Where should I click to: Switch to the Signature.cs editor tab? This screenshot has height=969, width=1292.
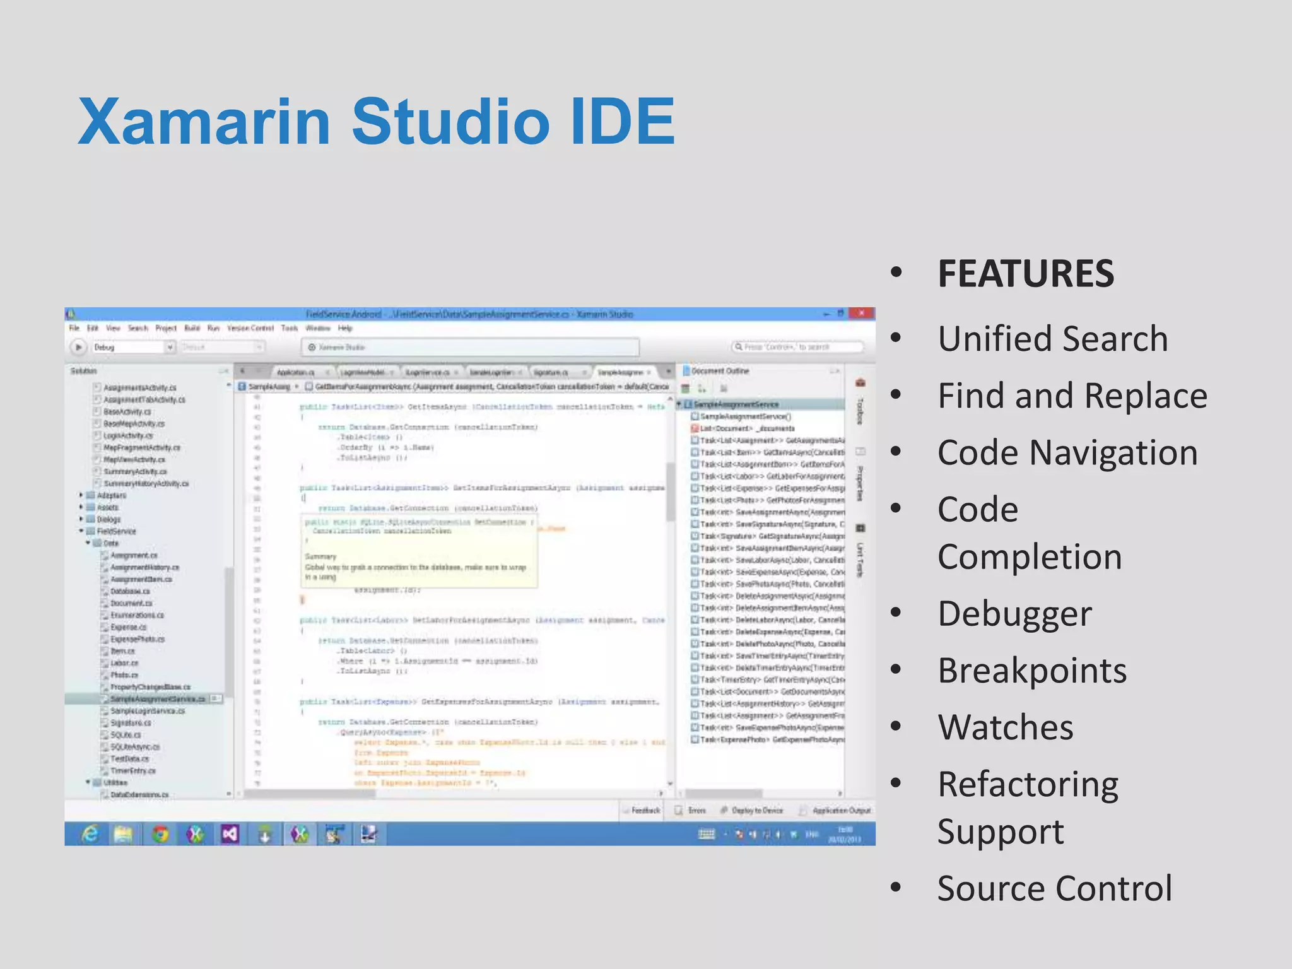point(551,372)
